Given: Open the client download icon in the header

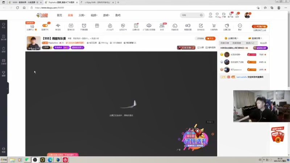Looking at the screenshot, I should (231, 15).
